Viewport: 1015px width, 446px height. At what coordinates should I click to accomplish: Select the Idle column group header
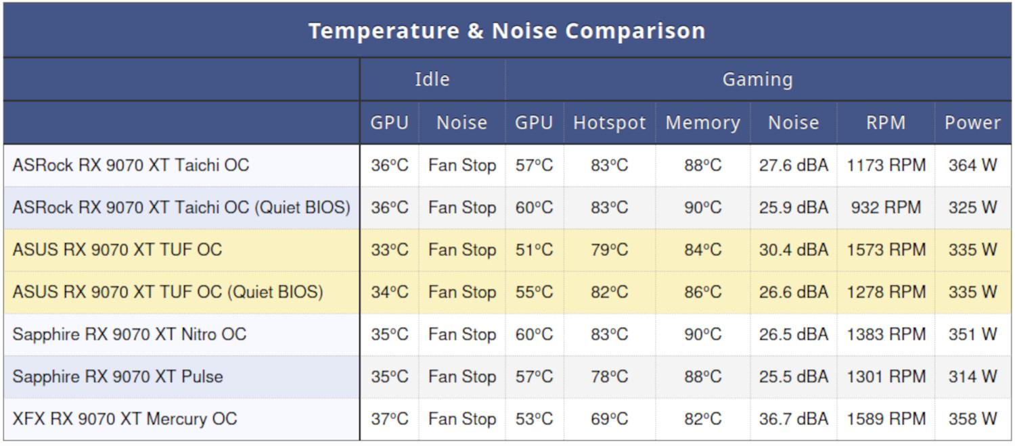click(432, 79)
